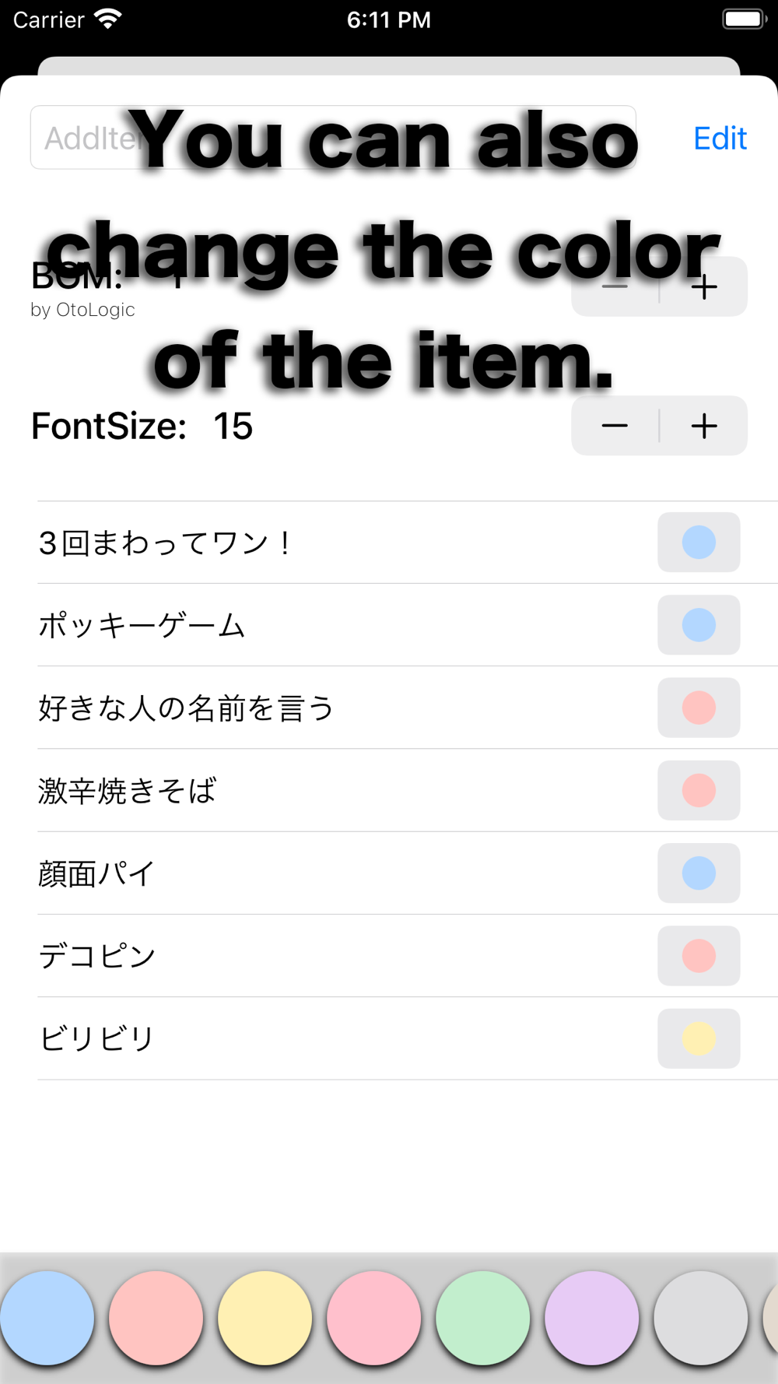Pick the pink palette swatch
This screenshot has height=1384, width=778.
[373, 1318]
